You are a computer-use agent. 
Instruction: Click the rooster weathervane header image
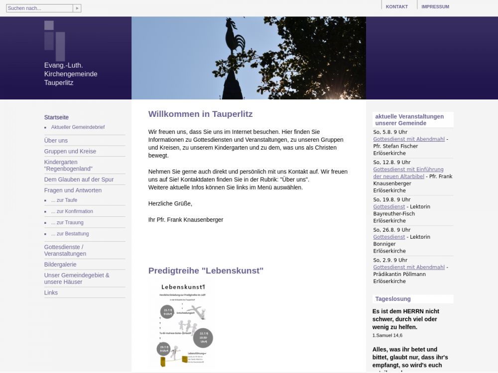[x=249, y=58]
